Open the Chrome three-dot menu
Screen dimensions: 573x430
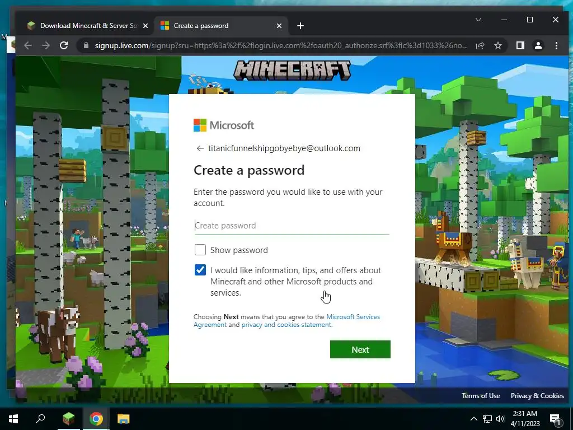(x=556, y=45)
